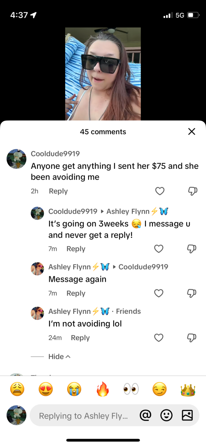Image resolution: width=206 pixels, height=446 pixels.
Task: Tap the video preview above comments
Action: pyautogui.click(x=103, y=74)
